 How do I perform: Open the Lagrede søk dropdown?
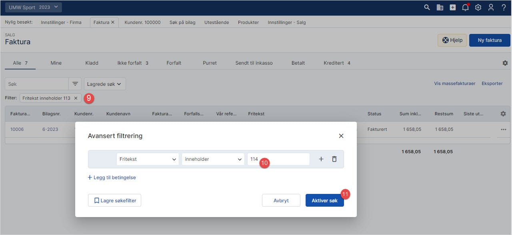pos(105,84)
